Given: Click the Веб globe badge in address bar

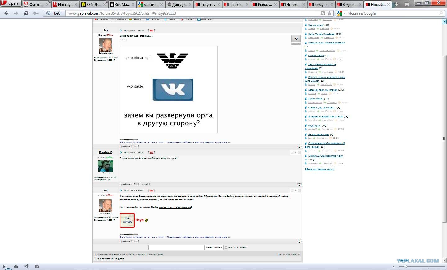Looking at the screenshot, I should 53,13.
